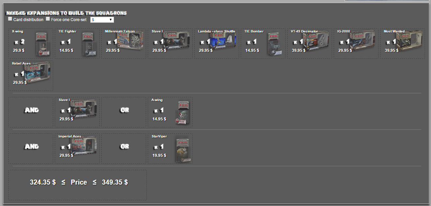431x206 pixels.
Task: Select the TIE Fighter price '14.95 $'
Action: point(66,50)
